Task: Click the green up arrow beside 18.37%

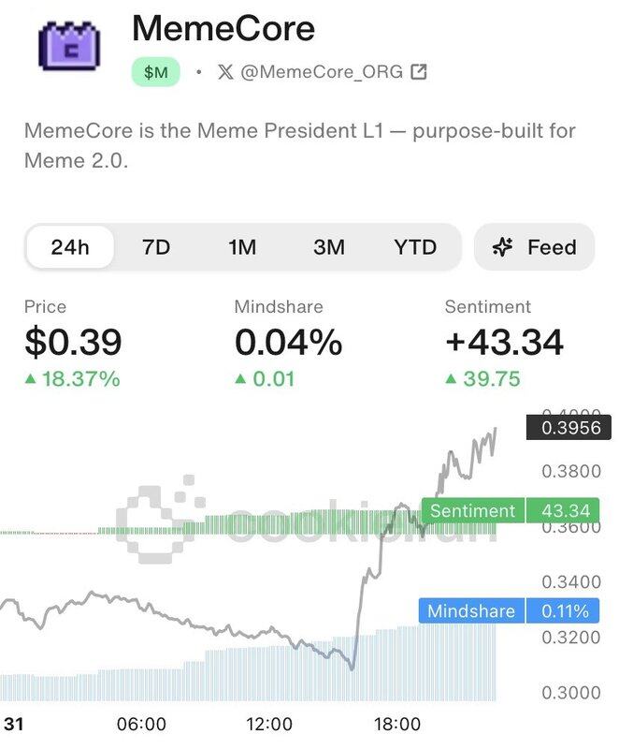Action: [x=30, y=379]
